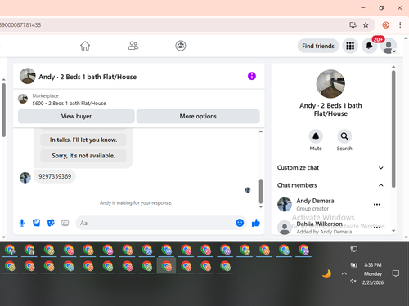Send a voice clip with microphone icon
The width and height of the screenshot is (409, 306).
tap(22, 223)
